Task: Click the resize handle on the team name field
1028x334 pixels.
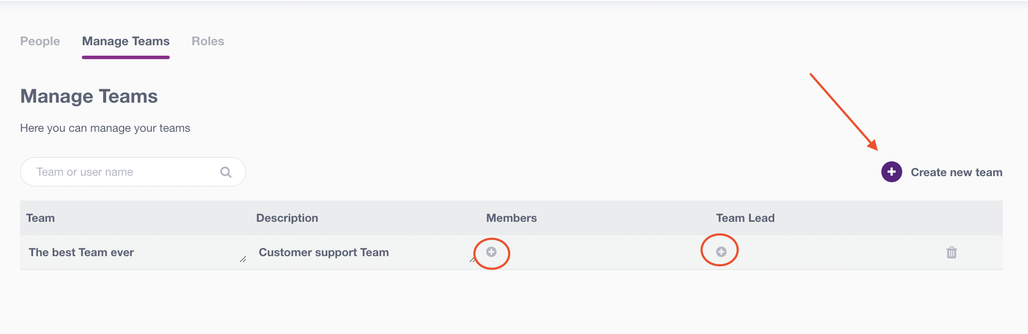Action: coord(243,259)
